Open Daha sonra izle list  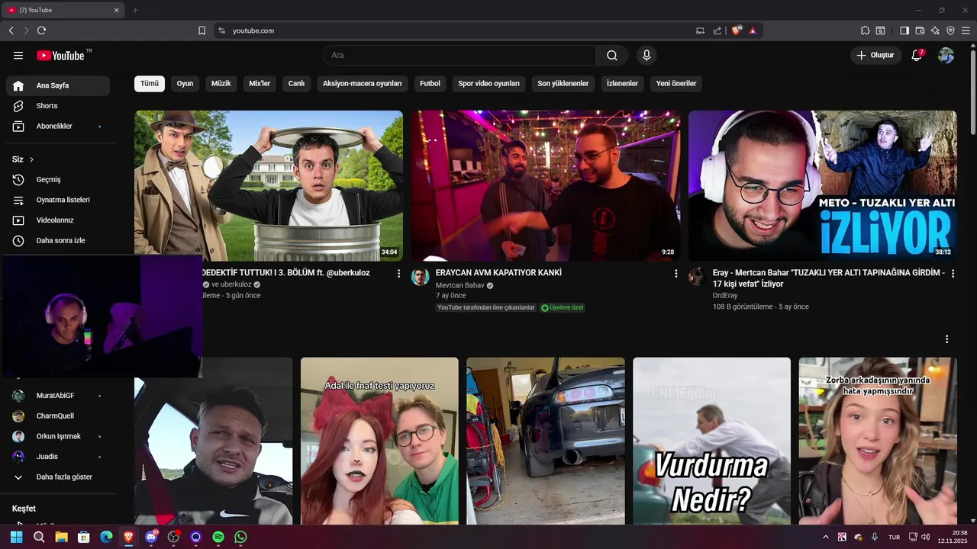[58, 240]
